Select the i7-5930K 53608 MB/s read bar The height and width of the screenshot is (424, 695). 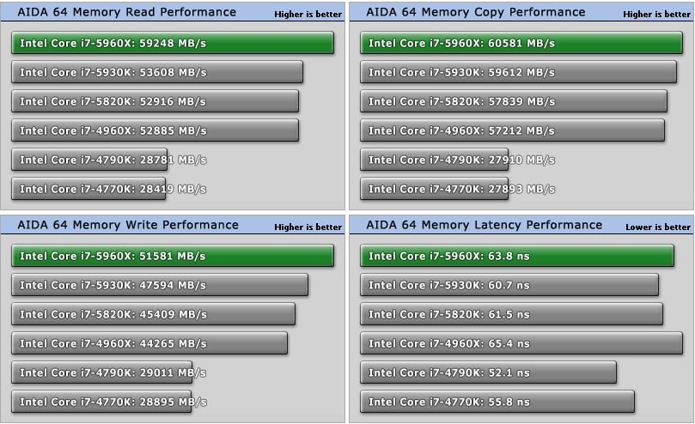(x=157, y=72)
